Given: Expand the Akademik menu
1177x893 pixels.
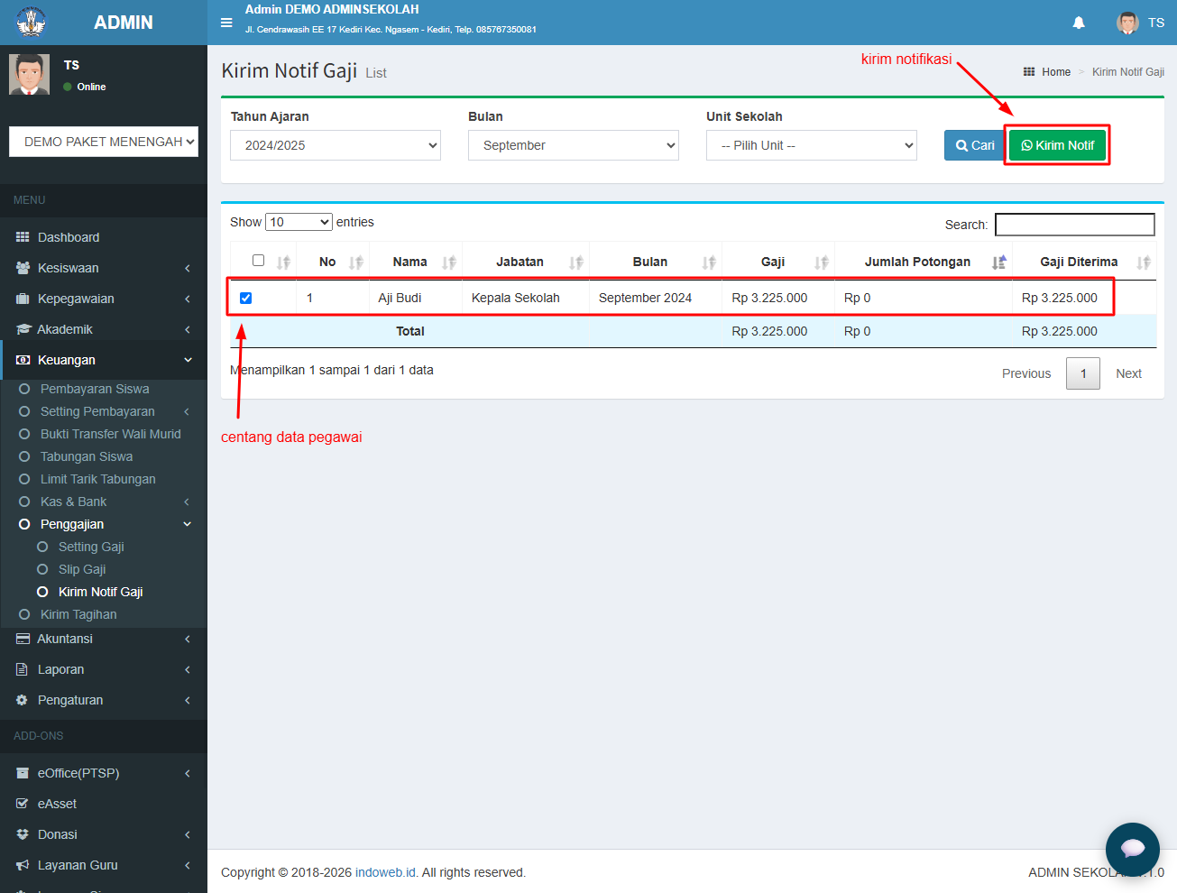Looking at the screenshot, I should (104, 329).
